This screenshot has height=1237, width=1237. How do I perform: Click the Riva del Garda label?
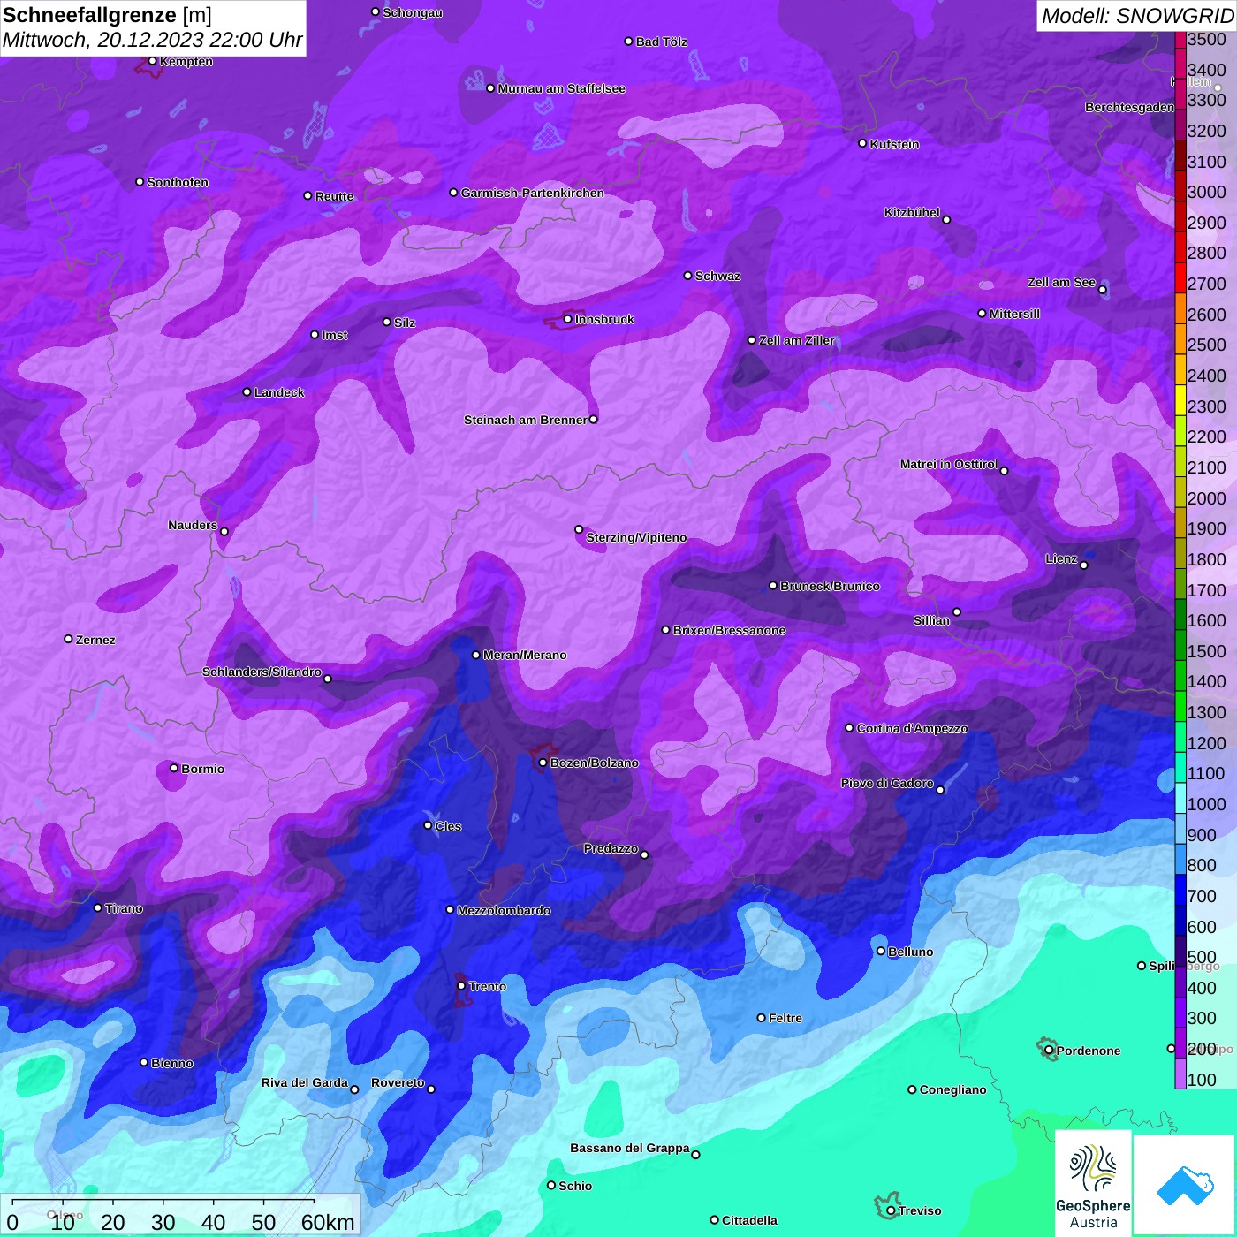305,1082
